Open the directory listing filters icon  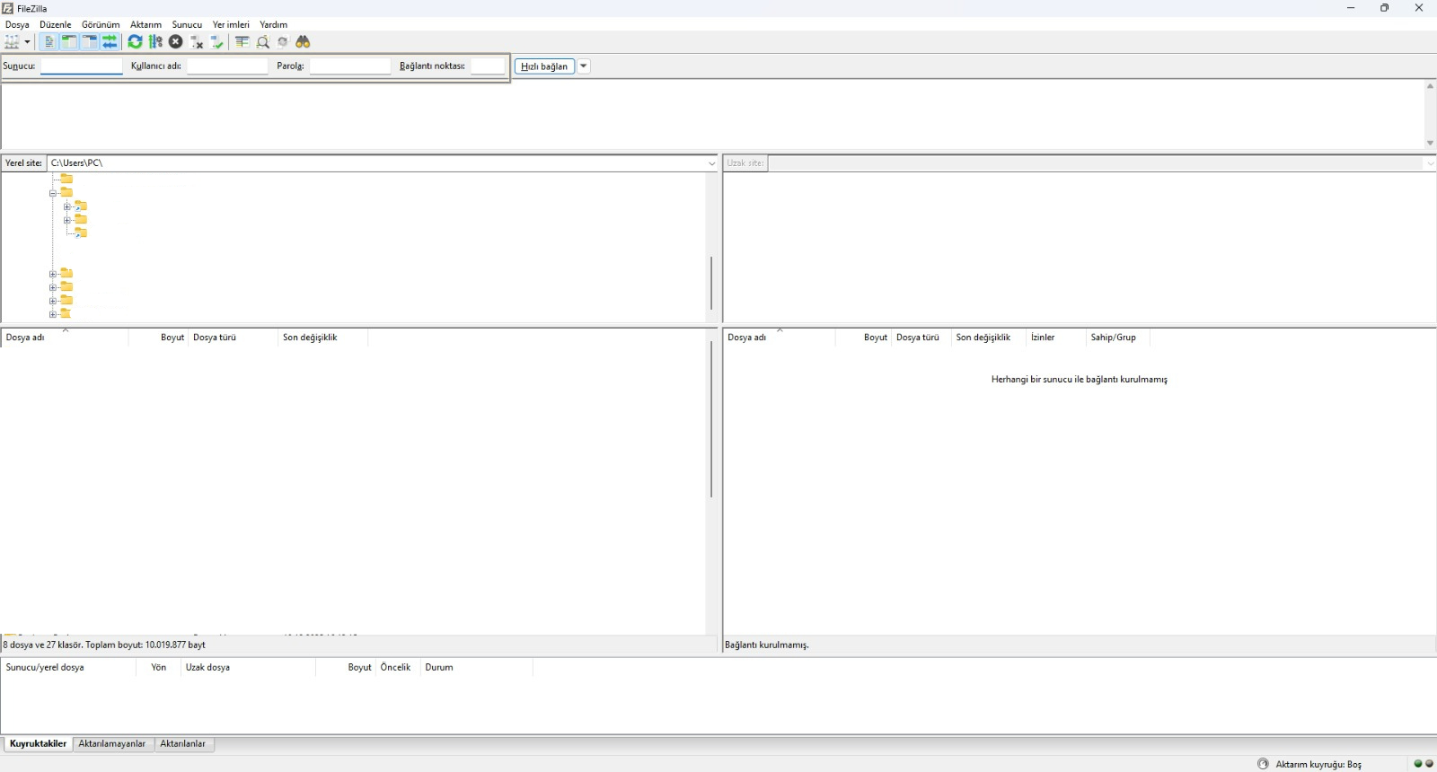tap(242, 42)
